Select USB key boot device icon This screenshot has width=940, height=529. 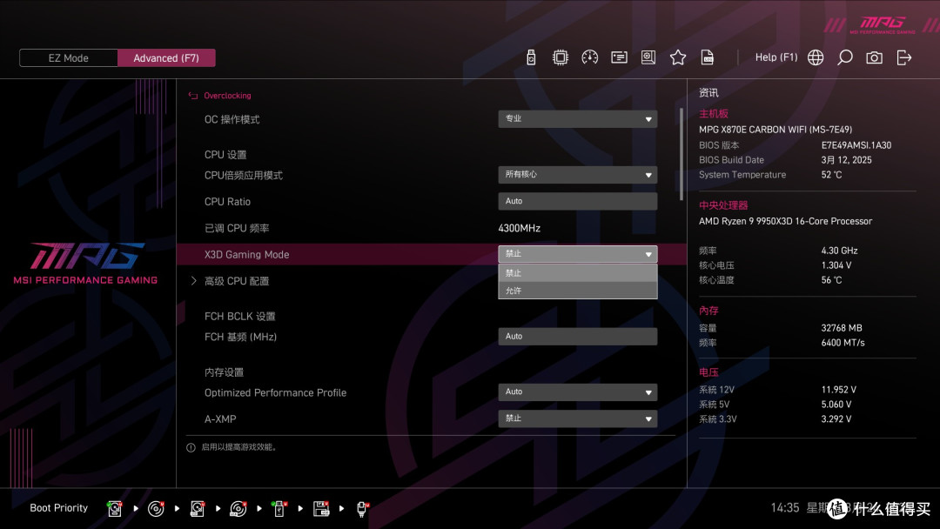(279, 508)
